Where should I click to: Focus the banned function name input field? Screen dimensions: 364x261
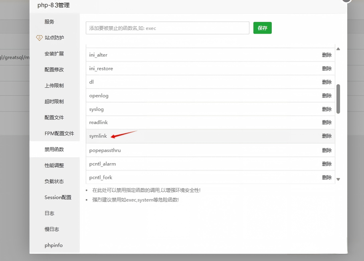point(168,28)
